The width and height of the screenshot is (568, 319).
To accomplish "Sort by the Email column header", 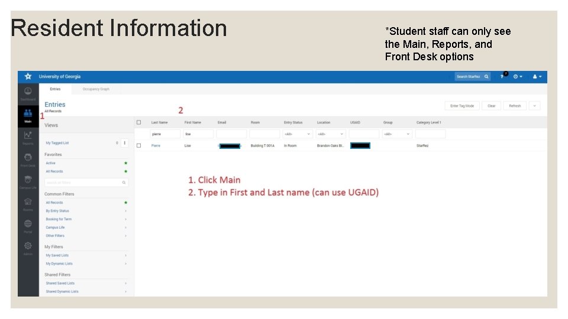I will click(222, 122).
